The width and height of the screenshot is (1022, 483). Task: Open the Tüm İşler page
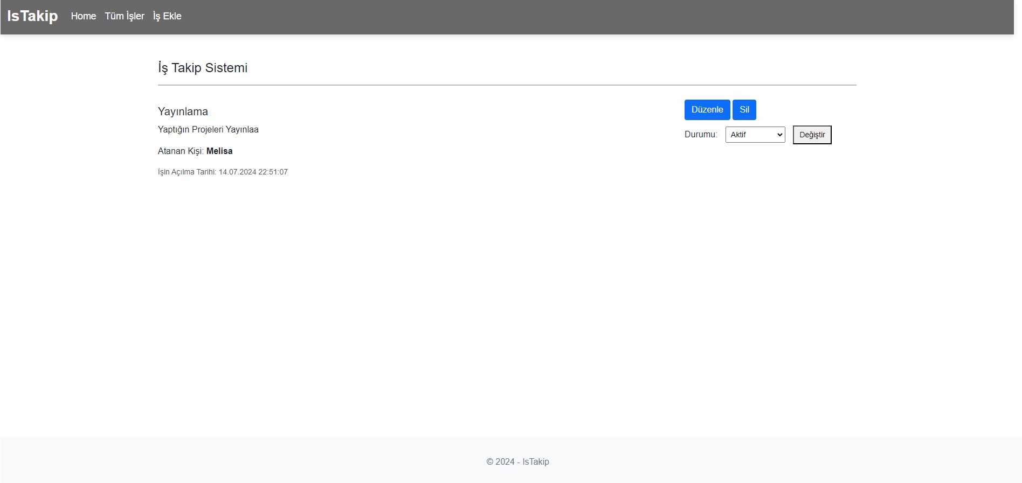pos(125,16)
